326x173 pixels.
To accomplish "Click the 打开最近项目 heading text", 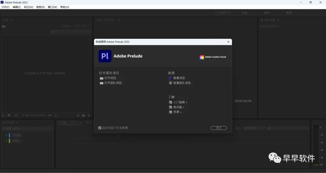I will point(109,73).
